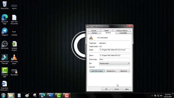Switch to the Details tab
This screenshot has height=98, width=174.
(106, 30)
